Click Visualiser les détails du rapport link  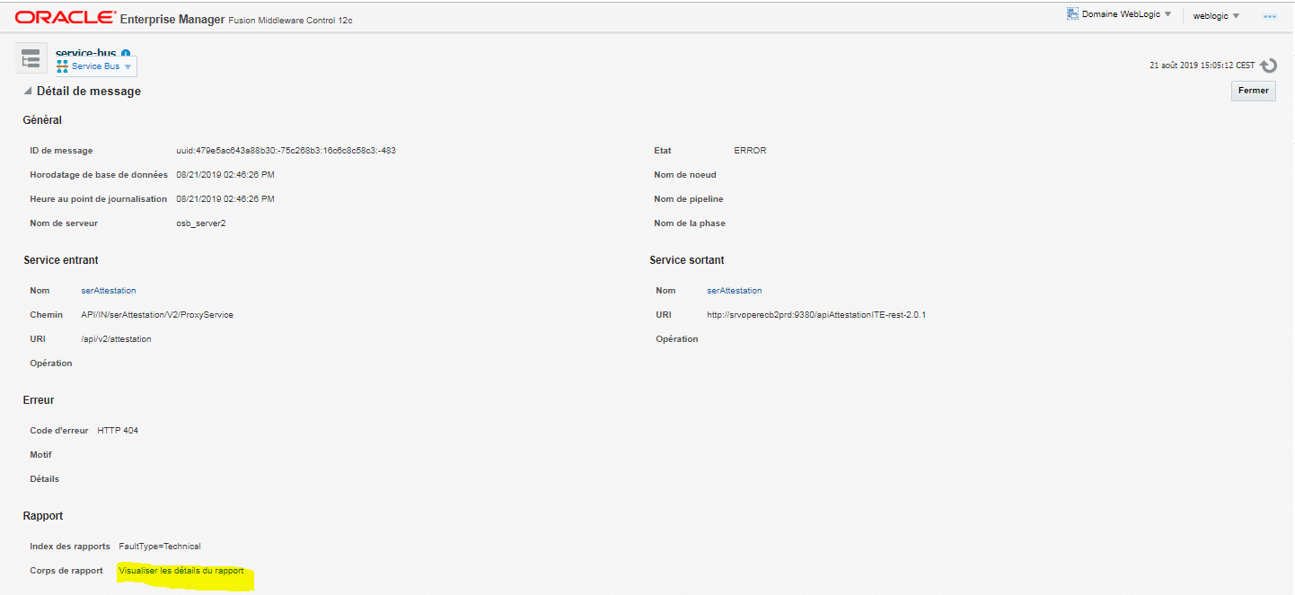click(181, 571)
